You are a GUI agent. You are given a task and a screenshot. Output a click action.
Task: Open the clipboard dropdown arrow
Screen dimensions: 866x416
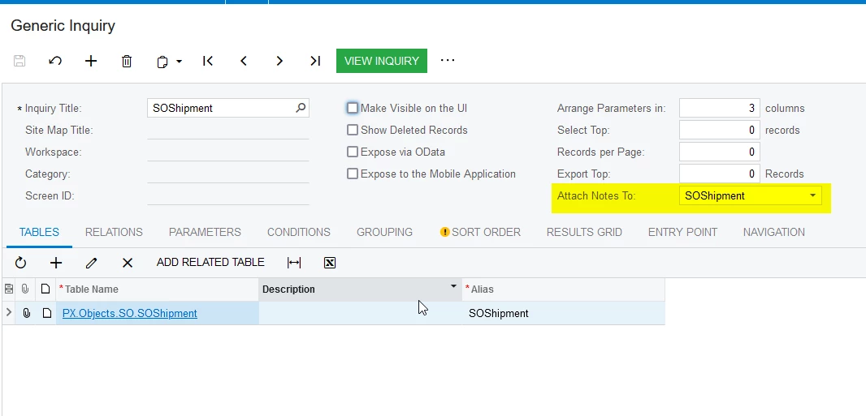pos(179,61)
